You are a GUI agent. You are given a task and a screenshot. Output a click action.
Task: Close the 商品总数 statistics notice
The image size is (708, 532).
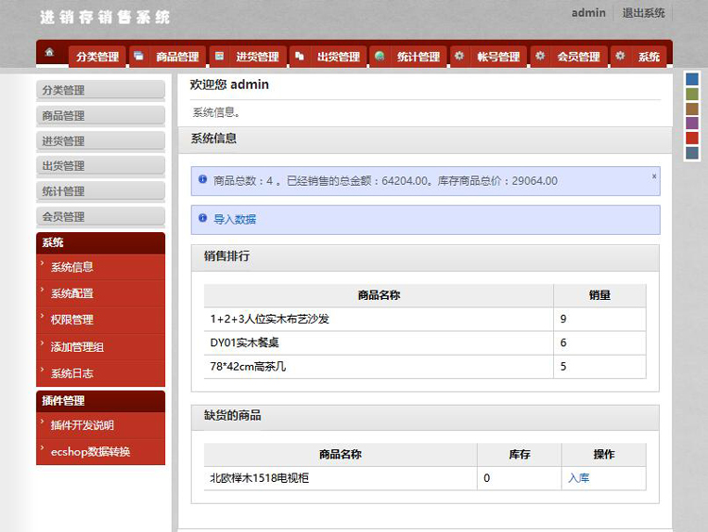point(654,176)
